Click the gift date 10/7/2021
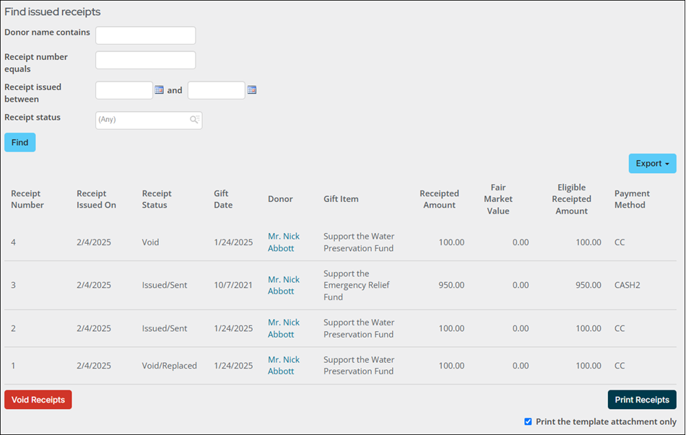The width and height of the screenshot is (686, 435). click(x=233, y=285)
